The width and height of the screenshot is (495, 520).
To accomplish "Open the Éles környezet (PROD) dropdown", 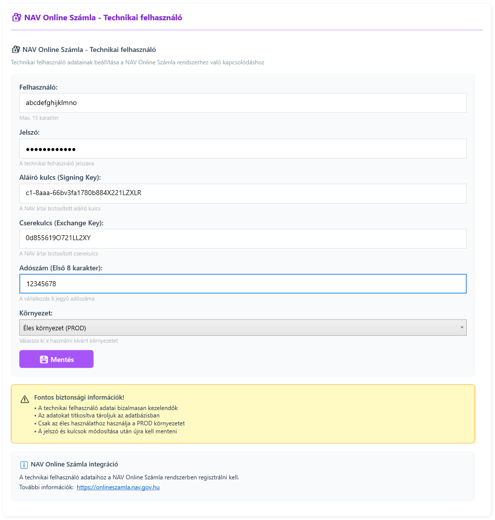I will point(243,327).
